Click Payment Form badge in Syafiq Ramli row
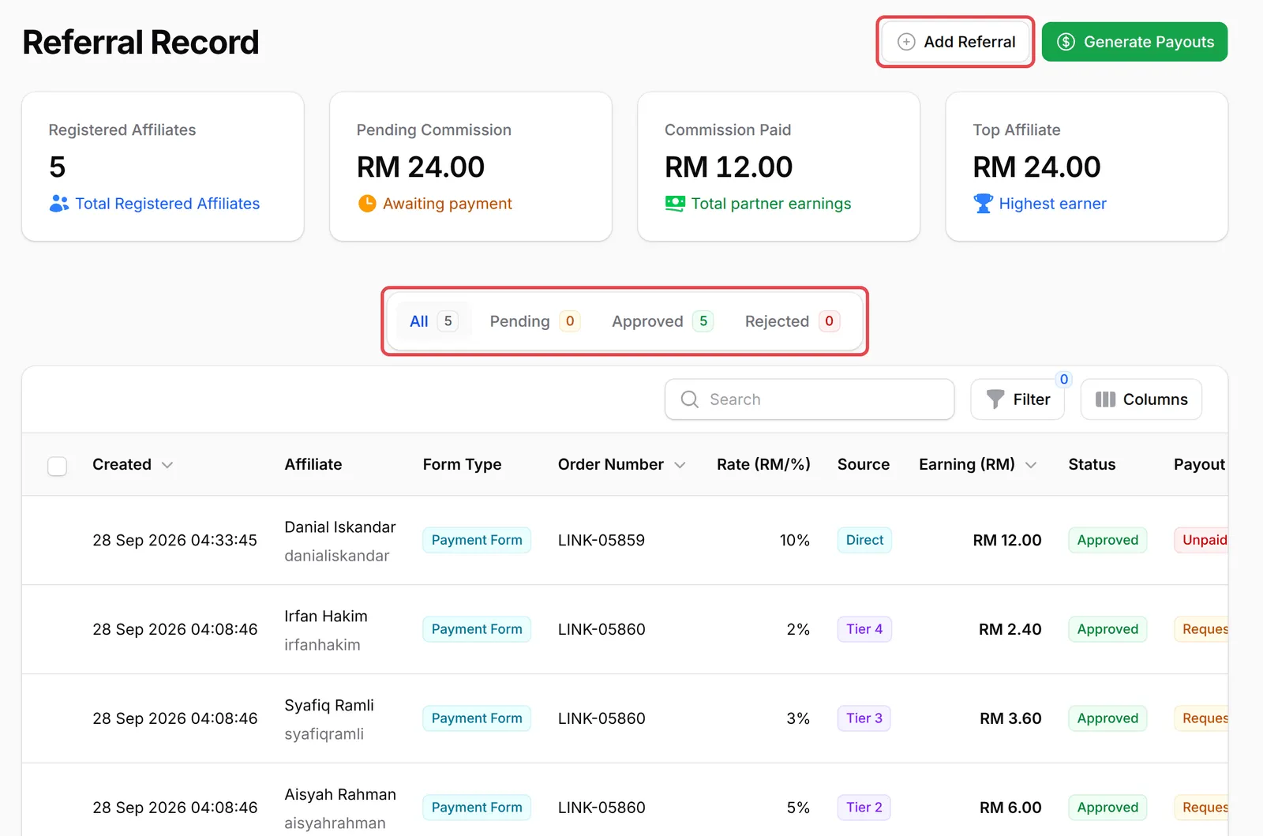The image size is (1263, 836). click(477, 718)
